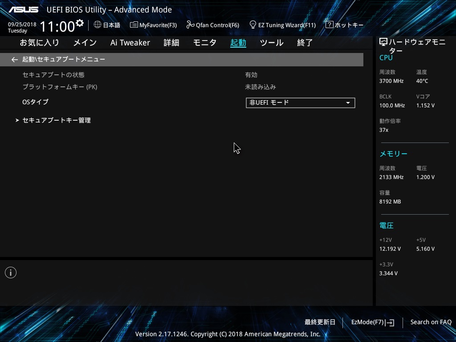Click memory voltage 1.200 V value
Image resolution: width=456 pixels, height=342 pixels.
pyautogui.click(x=425, y=177)
